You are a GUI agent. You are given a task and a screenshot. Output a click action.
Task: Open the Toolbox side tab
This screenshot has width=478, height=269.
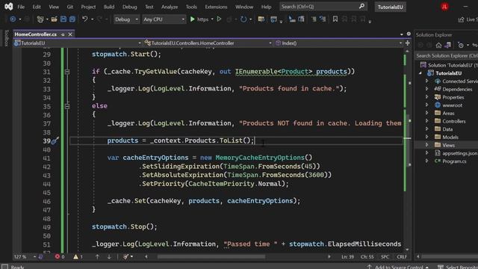point(7,38)
